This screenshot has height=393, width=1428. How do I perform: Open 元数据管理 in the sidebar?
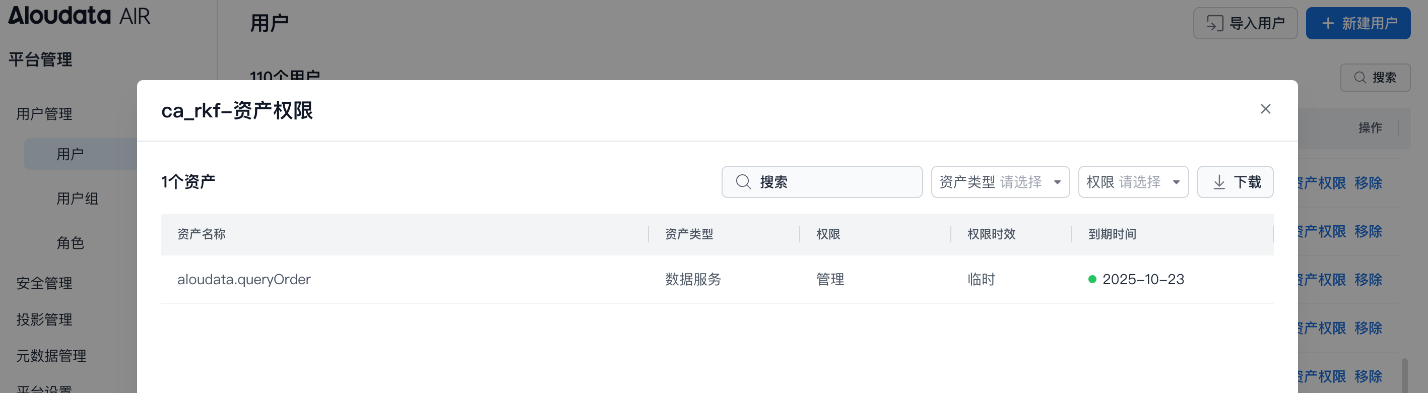pos(51,356)
